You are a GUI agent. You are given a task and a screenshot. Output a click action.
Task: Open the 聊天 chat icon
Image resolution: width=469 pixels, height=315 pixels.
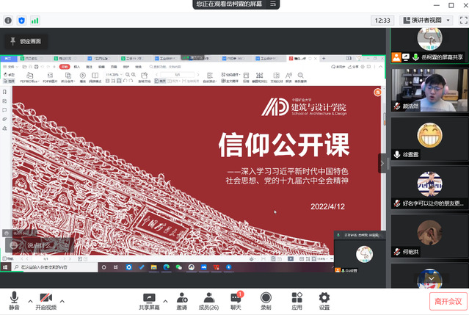[x=236, y=300]
